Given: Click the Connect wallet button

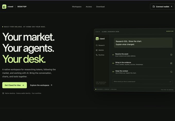Looking at the screenshot, I should (x=162, y=7).
